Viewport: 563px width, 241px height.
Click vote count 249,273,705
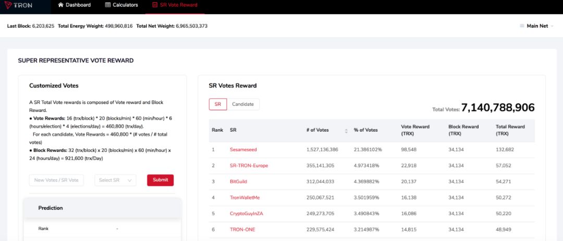click(321, 213)
